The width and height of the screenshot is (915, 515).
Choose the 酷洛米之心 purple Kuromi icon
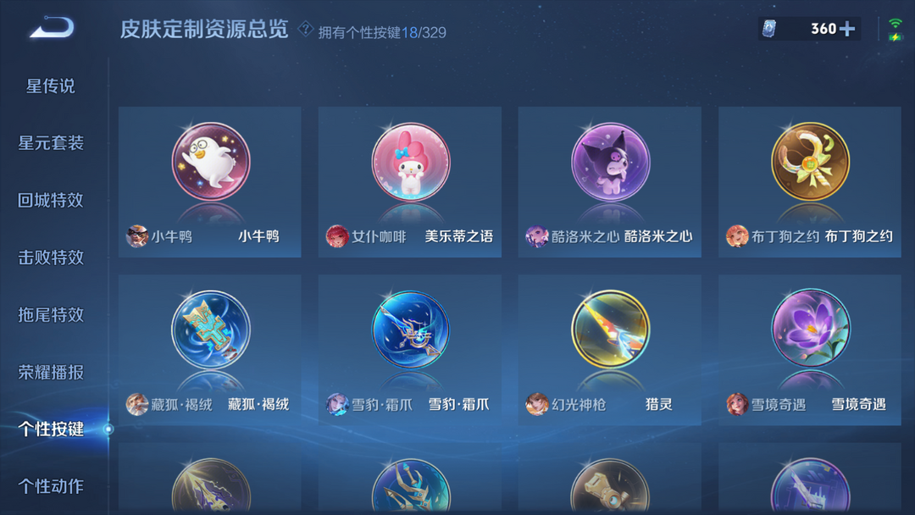click(x=610, y=162)
